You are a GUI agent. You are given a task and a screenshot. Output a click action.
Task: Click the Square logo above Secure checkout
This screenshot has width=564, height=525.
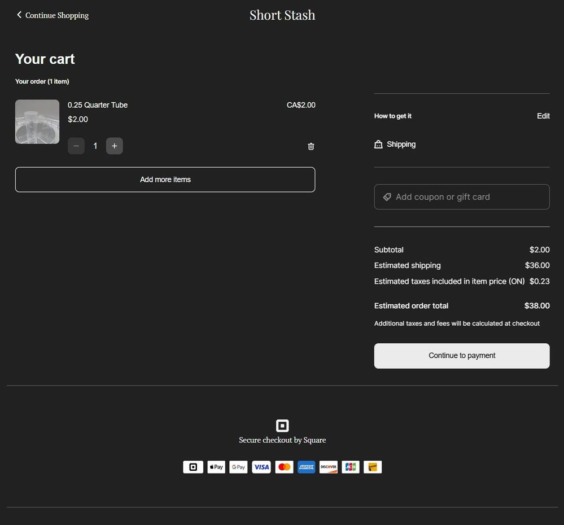(282, 426)
